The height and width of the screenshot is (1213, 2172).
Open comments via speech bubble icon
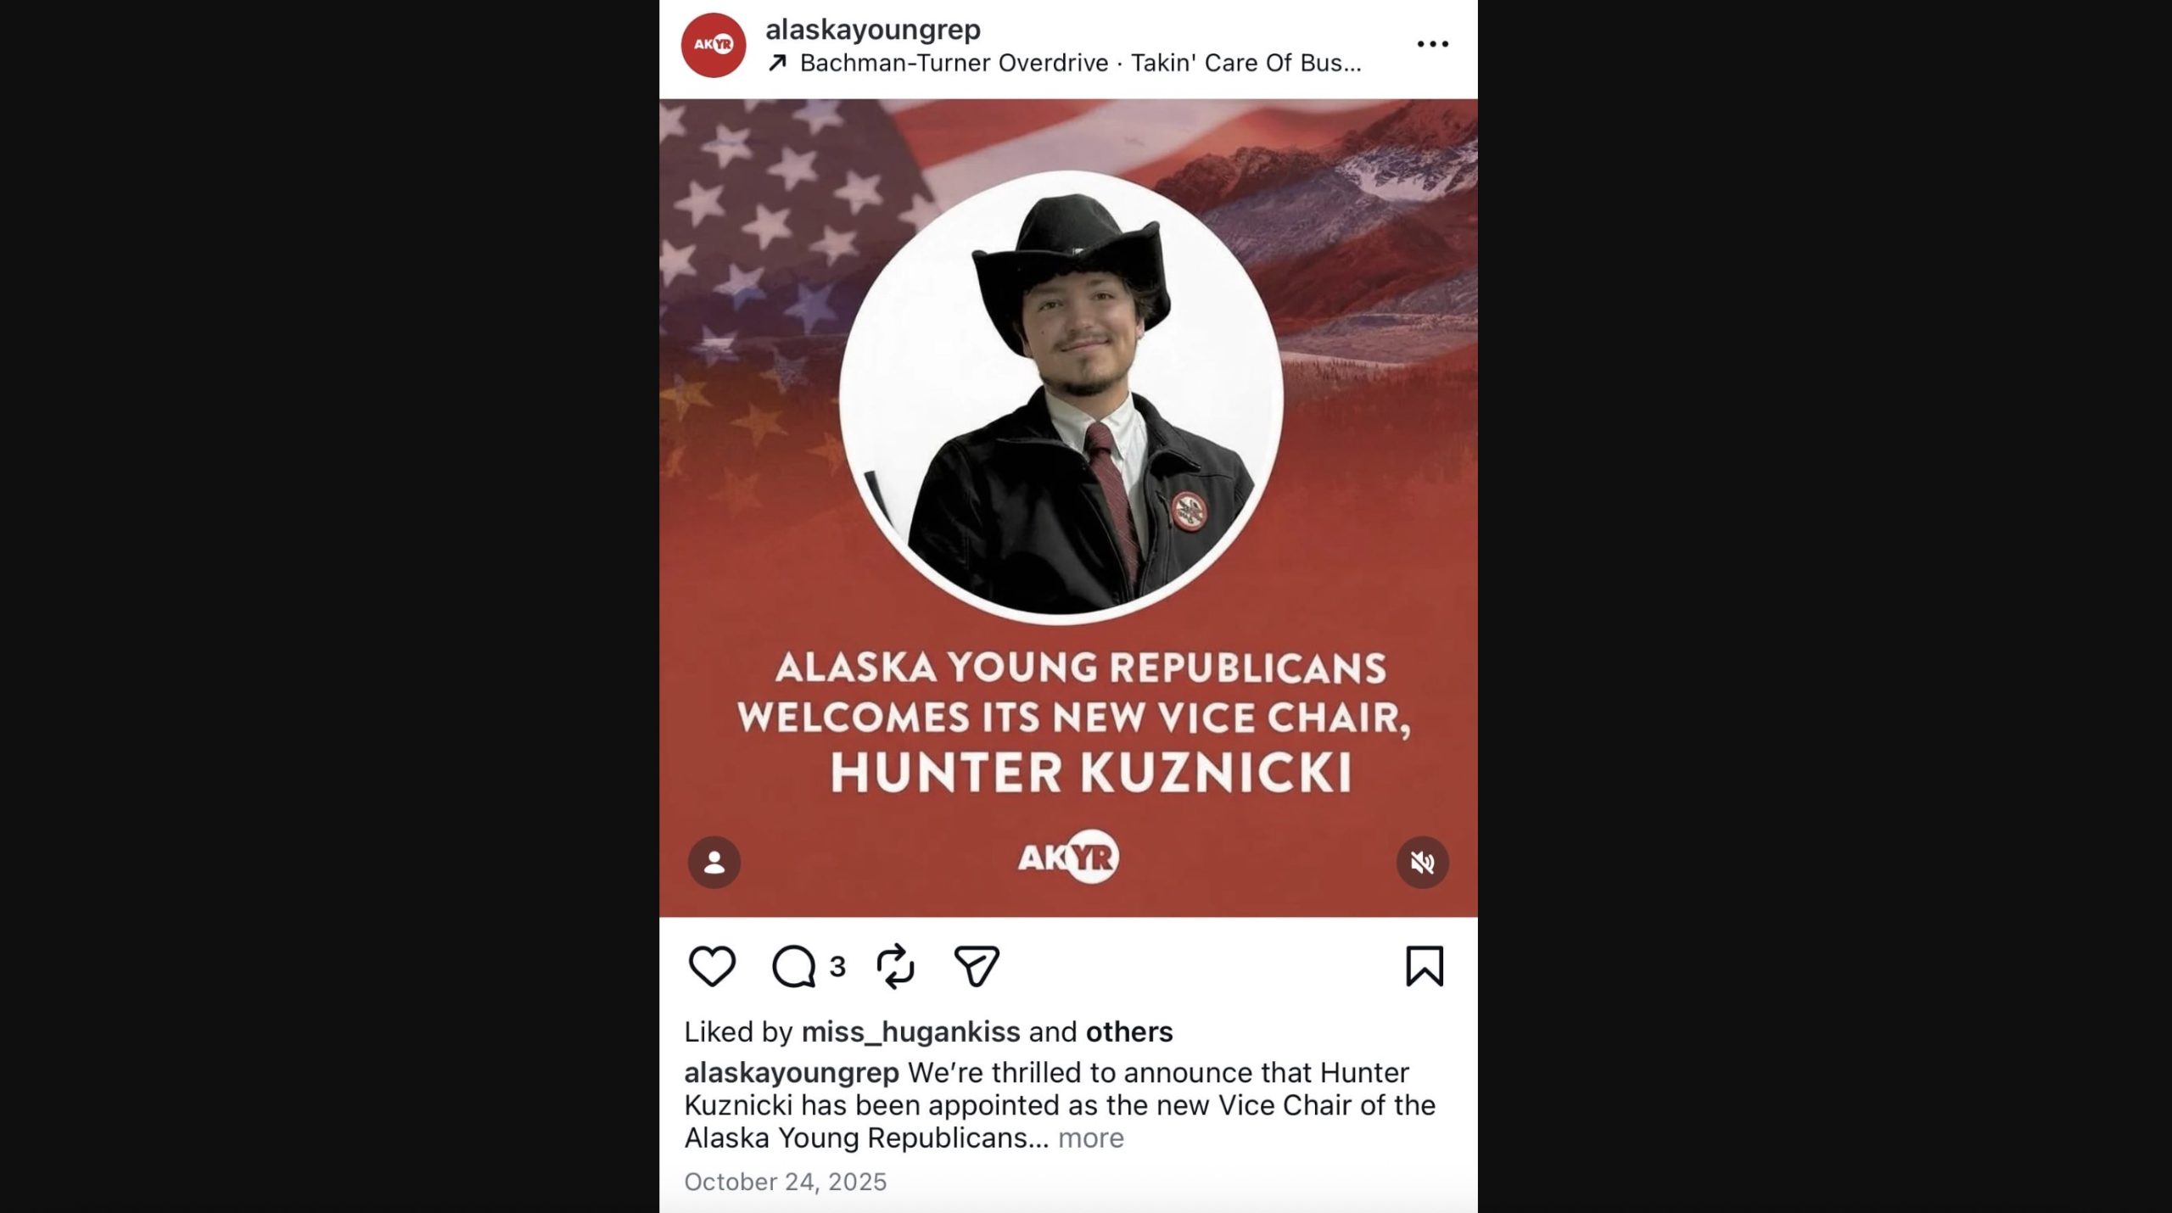(x=794, y=966)
